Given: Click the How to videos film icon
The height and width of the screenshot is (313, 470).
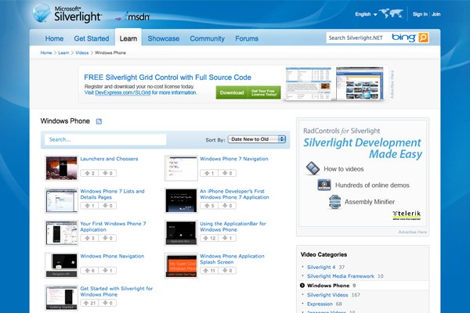Looking at the screenshot, I should point(313,168).
